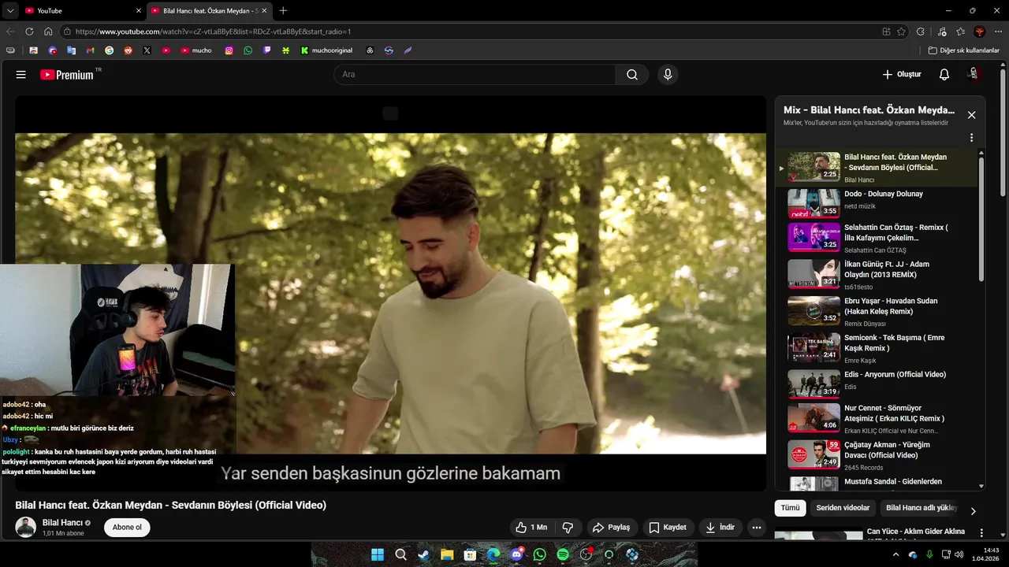Go to the browser home page icon
Viewport: 1009px width, 567px height.
[48, 31]
